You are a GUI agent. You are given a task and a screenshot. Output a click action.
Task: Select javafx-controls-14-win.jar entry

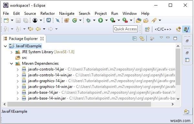pyautogui.click(x=50, y=75)
